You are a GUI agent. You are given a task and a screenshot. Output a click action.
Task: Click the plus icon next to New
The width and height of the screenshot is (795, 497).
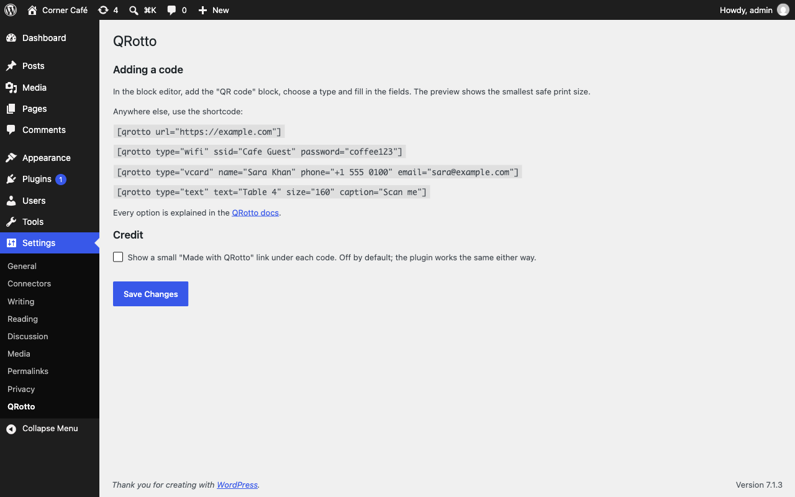coord(202,10)
